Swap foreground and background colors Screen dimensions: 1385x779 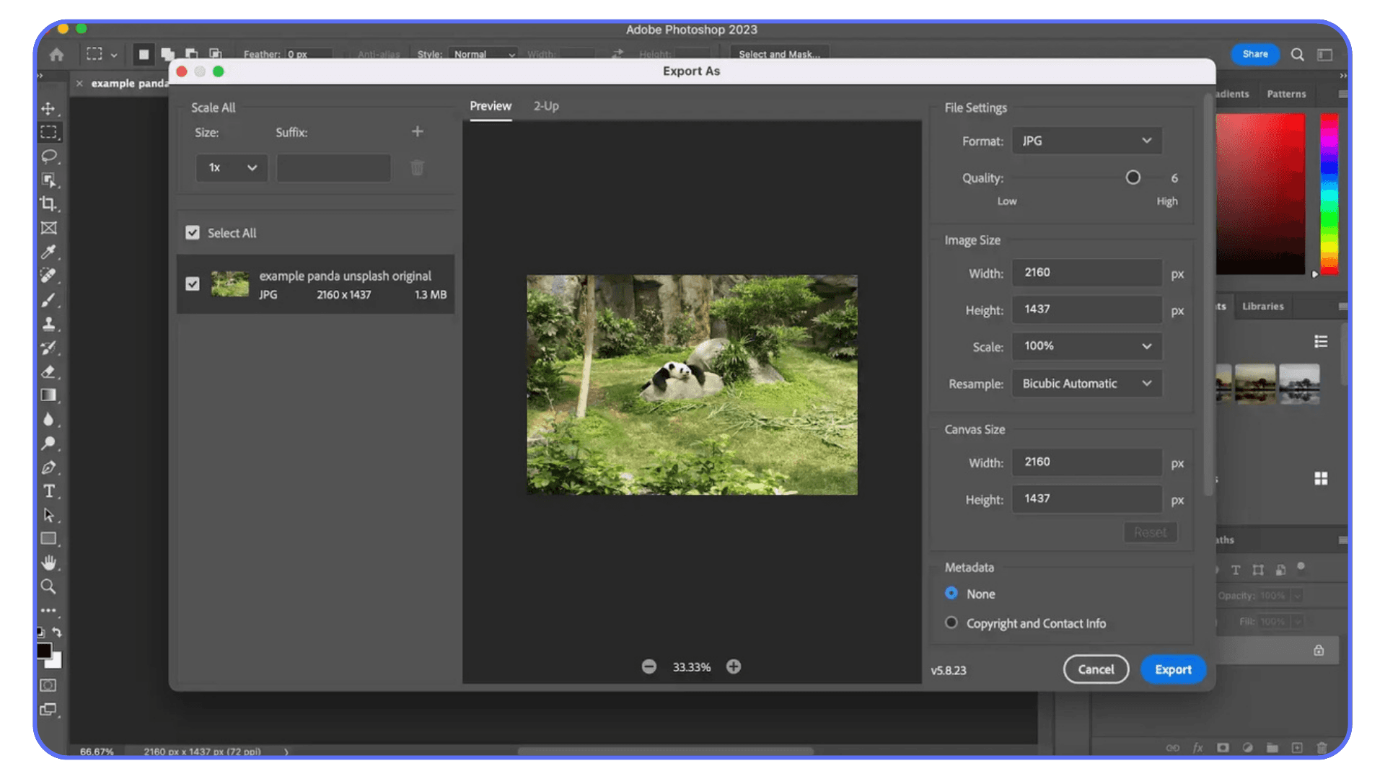(57, 632)
